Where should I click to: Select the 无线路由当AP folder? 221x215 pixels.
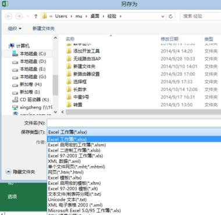click(87, 59)
